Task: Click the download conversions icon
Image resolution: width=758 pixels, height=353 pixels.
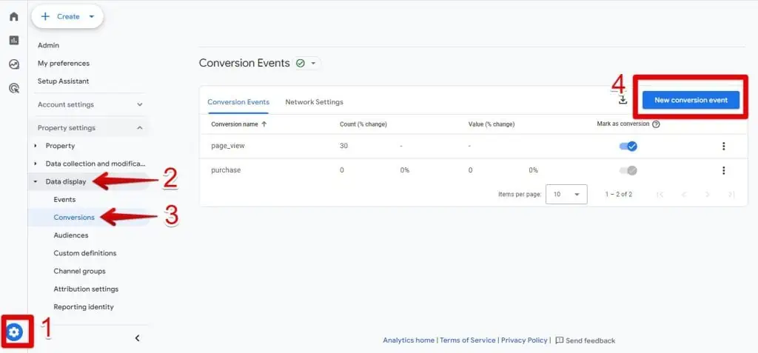Action: 623,100
